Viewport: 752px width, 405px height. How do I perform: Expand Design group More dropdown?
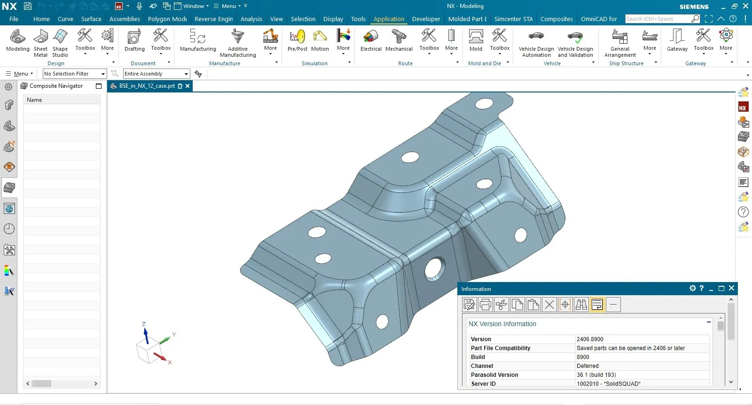coord(107,43)
